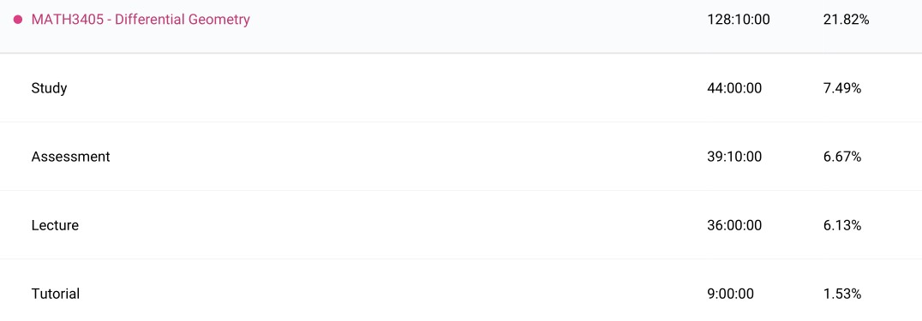Open the Lecture entry label
This screenshot has width=922, height=321.
[55, 225]
